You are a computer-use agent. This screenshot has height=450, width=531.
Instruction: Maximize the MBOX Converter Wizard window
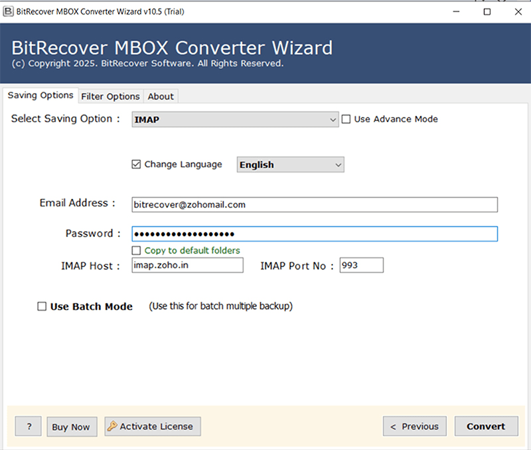pos(487,12)
